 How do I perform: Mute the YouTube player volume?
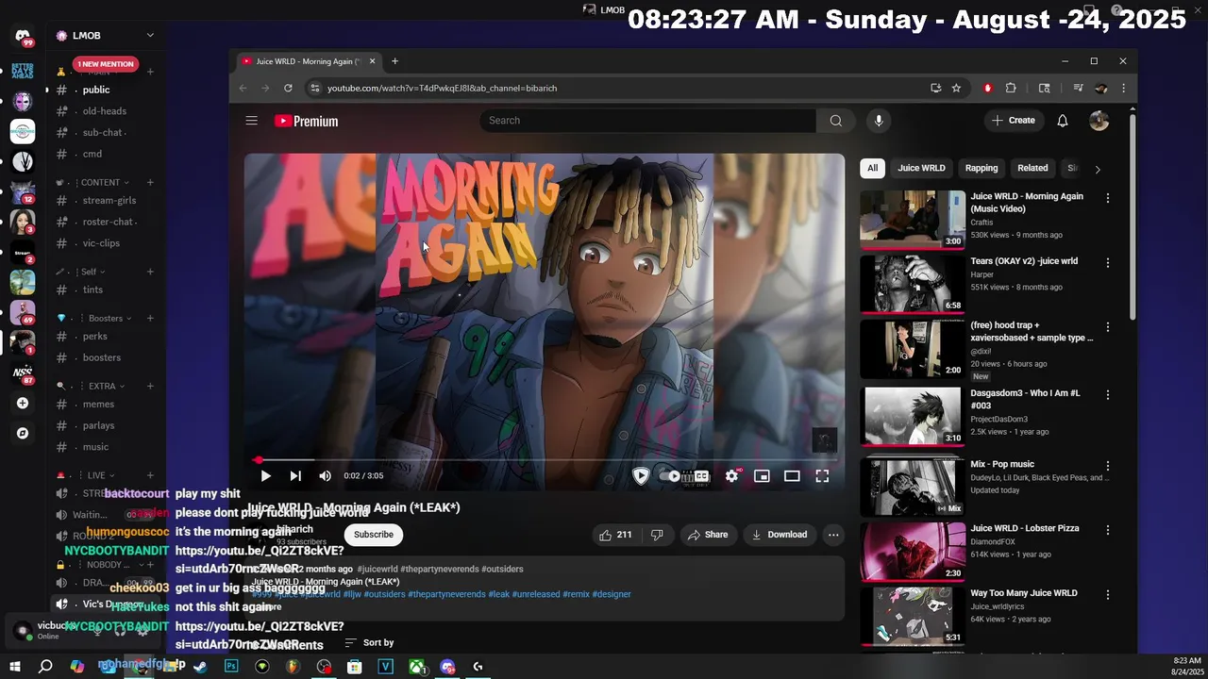tap(325, 476)
